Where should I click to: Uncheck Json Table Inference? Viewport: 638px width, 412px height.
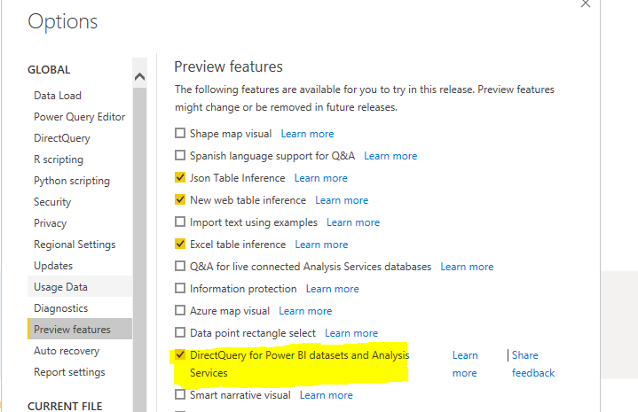[x=180, y=177]
